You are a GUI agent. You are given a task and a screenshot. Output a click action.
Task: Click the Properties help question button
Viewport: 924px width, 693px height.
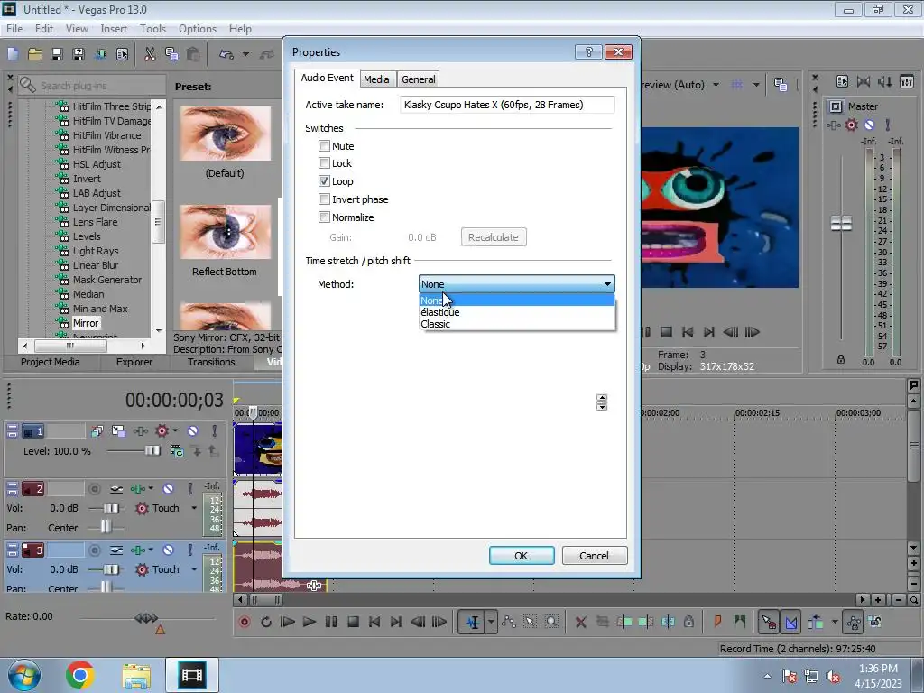click(x=588, y=51)
